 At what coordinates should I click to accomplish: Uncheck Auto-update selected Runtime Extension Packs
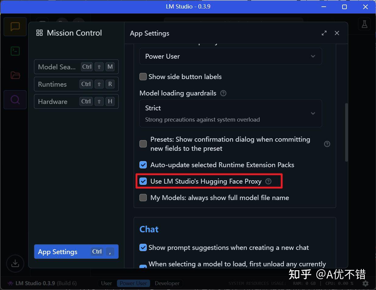(x=143, y=165)
